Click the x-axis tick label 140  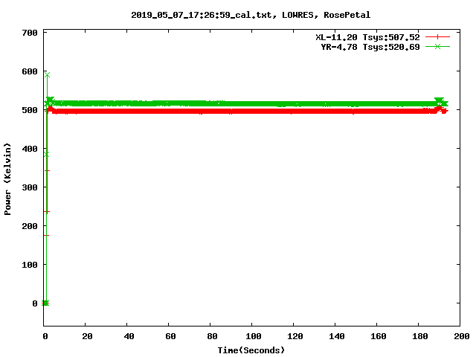pos(337,336)
